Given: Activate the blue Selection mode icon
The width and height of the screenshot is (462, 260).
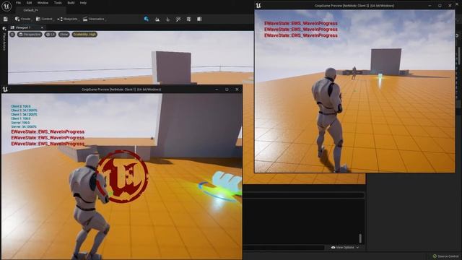Looking at the screenshot, I should tap(147, 19).
